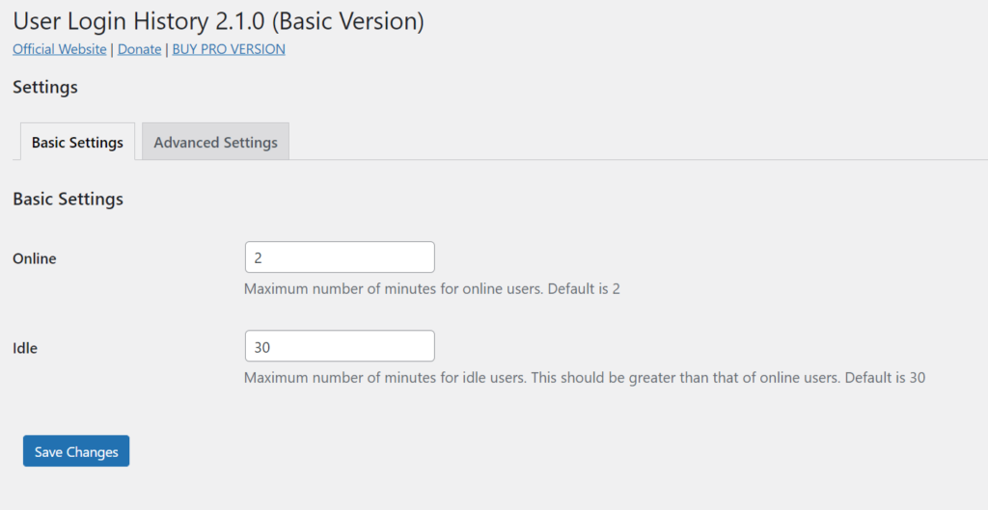The width and height of the screenshot is (988, 510).
Task: Click 'This should be greater than' hint sentence
Action: coord(685,377)
